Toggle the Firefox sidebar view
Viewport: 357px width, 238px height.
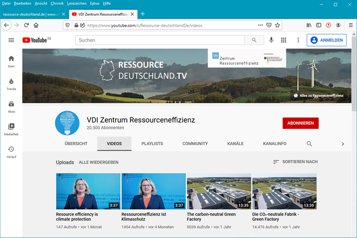[319, 25]
